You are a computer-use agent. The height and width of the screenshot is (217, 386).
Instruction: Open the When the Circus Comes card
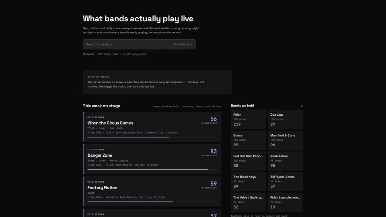click(152, 127)
